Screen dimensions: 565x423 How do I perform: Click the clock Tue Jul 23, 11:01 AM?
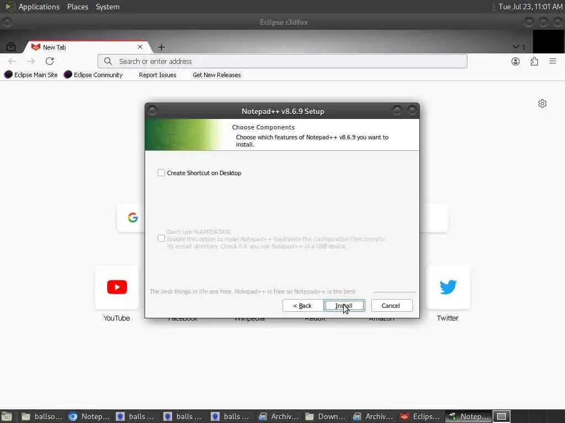530,7
